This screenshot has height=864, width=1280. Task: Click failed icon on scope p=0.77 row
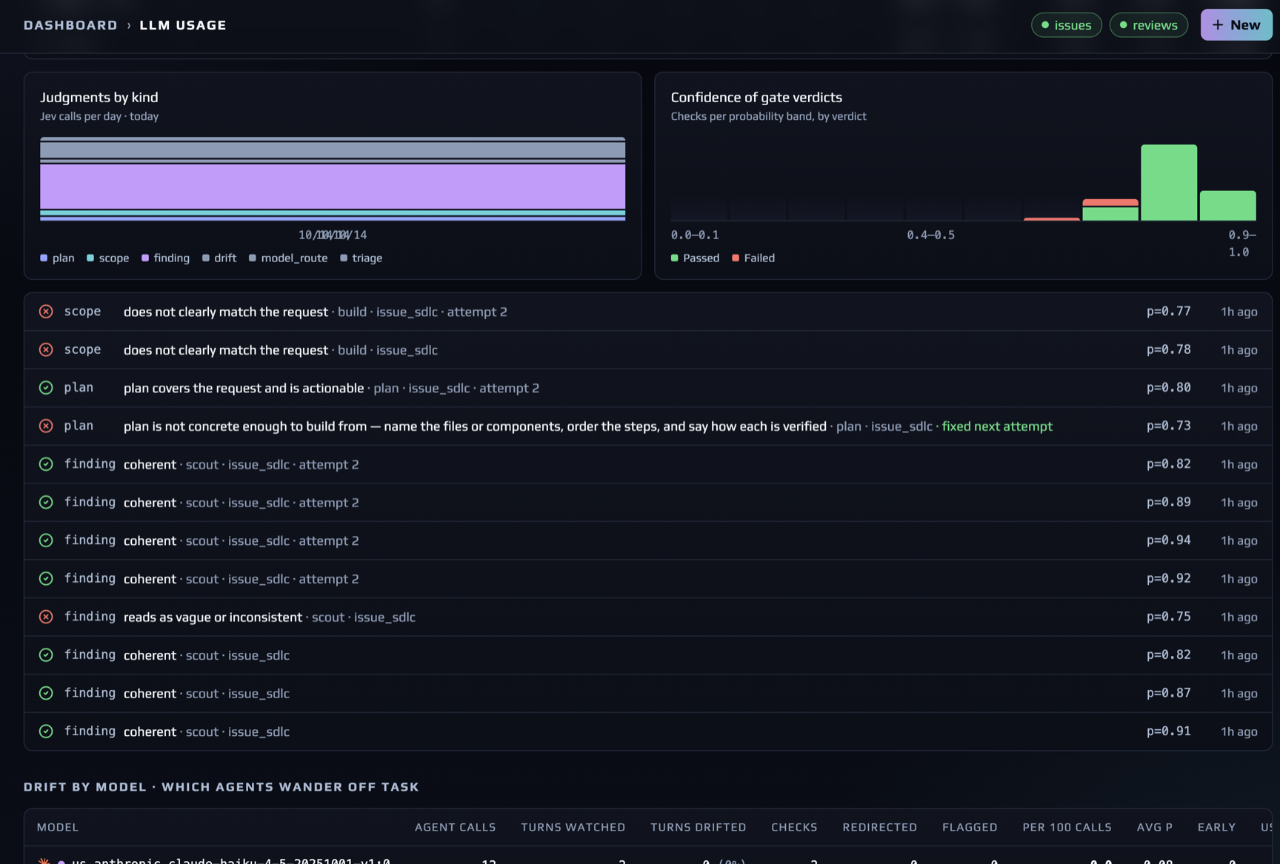pyautogui.click(x=46, y=312)
